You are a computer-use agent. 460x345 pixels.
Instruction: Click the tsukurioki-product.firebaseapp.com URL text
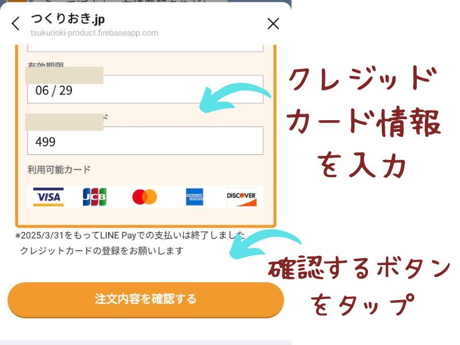coord(94,33)
